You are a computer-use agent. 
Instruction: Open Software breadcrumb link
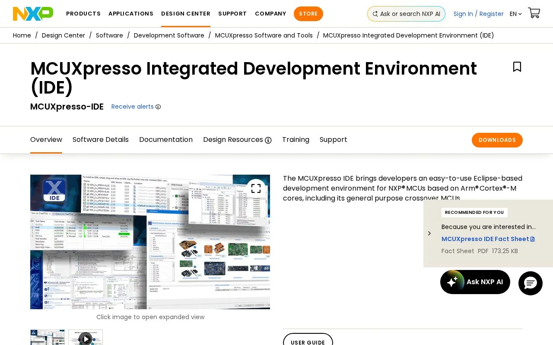click(109, 35)
